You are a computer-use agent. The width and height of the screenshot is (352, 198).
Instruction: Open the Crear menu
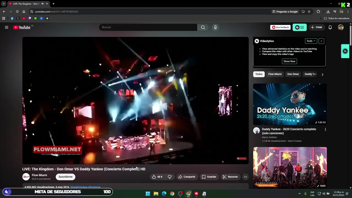pyautogui.click(x=316, y=27)
